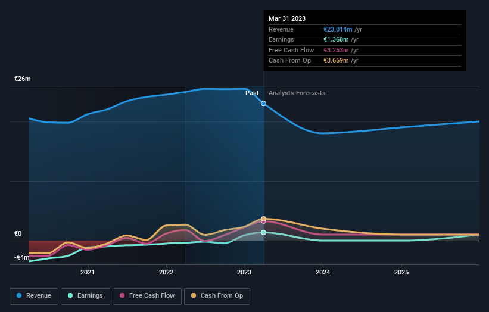Toggle the Free Cash Flow legend button
Screen dimensions: 489x312
147,296
